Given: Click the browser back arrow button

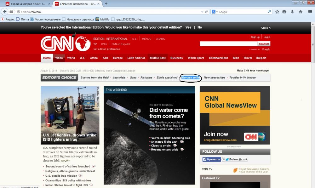Looking at the screenshot, I should 5,12.
